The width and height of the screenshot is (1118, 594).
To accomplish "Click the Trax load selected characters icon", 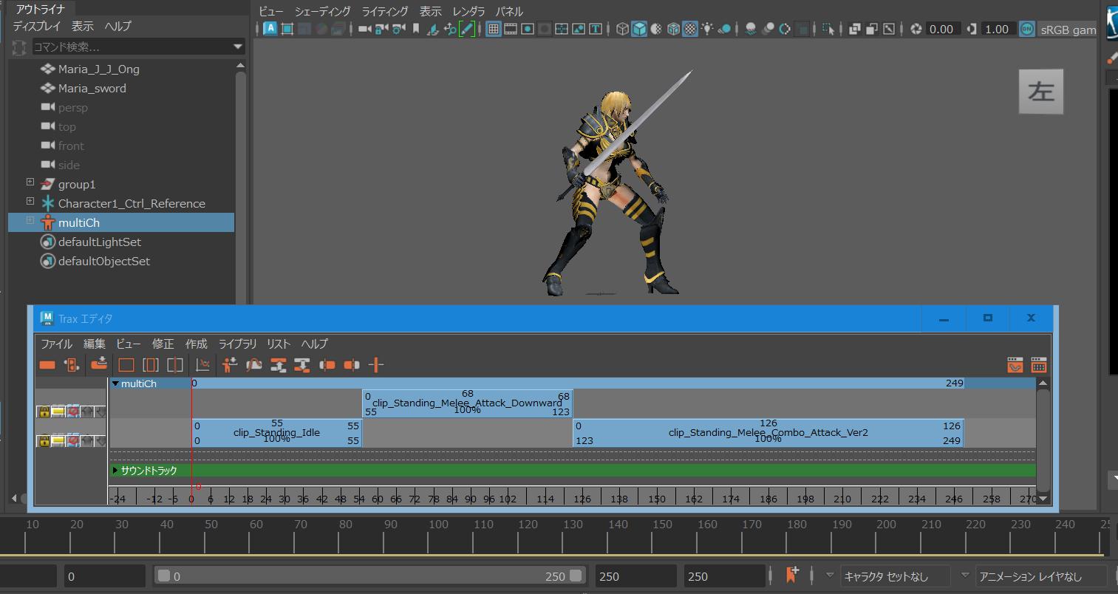I will 230,365.
